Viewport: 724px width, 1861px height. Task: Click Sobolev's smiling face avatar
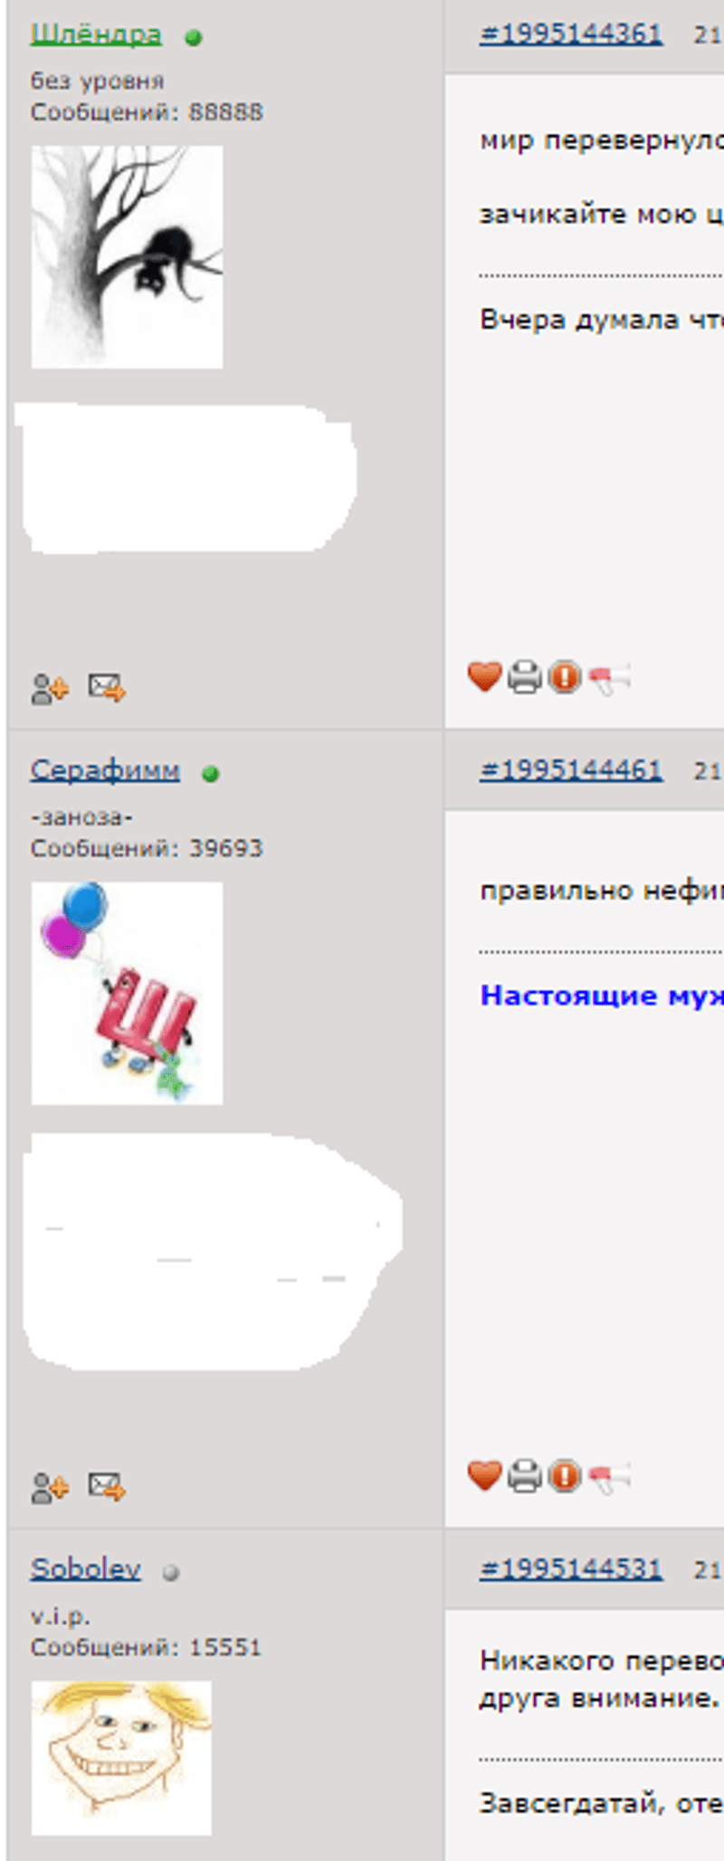pos(121,1758)
